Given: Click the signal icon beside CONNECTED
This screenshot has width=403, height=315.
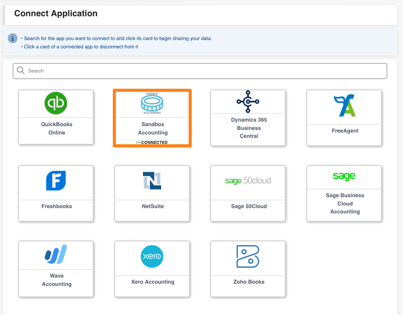Looking at the screenshot, I should click(138, 142).
